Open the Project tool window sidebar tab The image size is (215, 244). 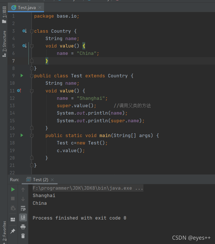pos(4,15)
